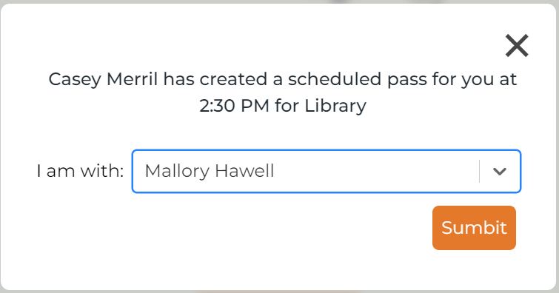
Task: Click the word Hawell in the dropdown
Action: (244, 171)
